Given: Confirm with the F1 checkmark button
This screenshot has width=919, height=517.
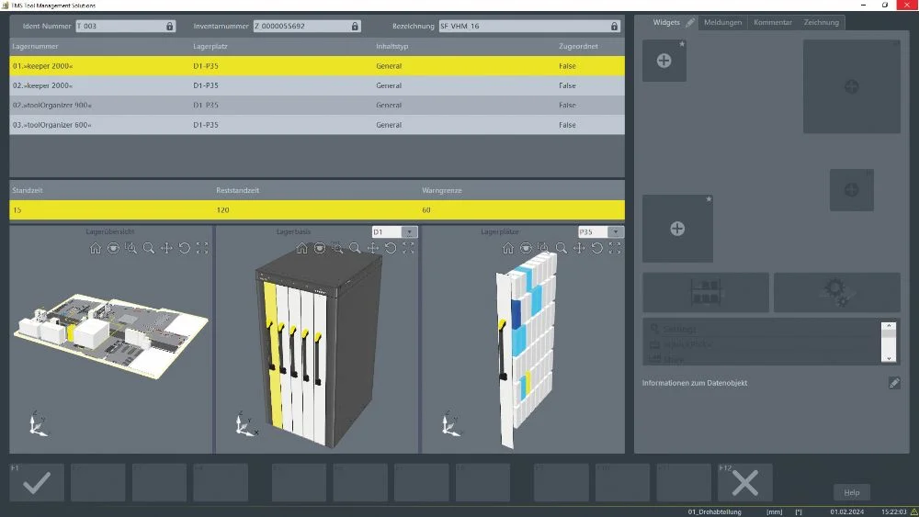Looking at the screenshot, I should [37, 482].
